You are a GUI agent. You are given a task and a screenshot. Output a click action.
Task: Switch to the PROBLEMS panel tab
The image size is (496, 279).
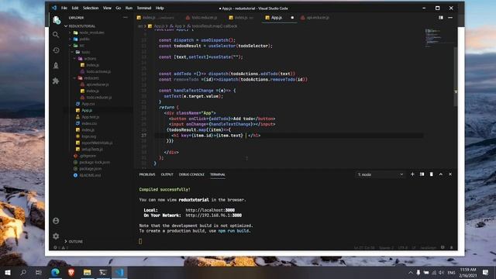(x=147, y=174)
